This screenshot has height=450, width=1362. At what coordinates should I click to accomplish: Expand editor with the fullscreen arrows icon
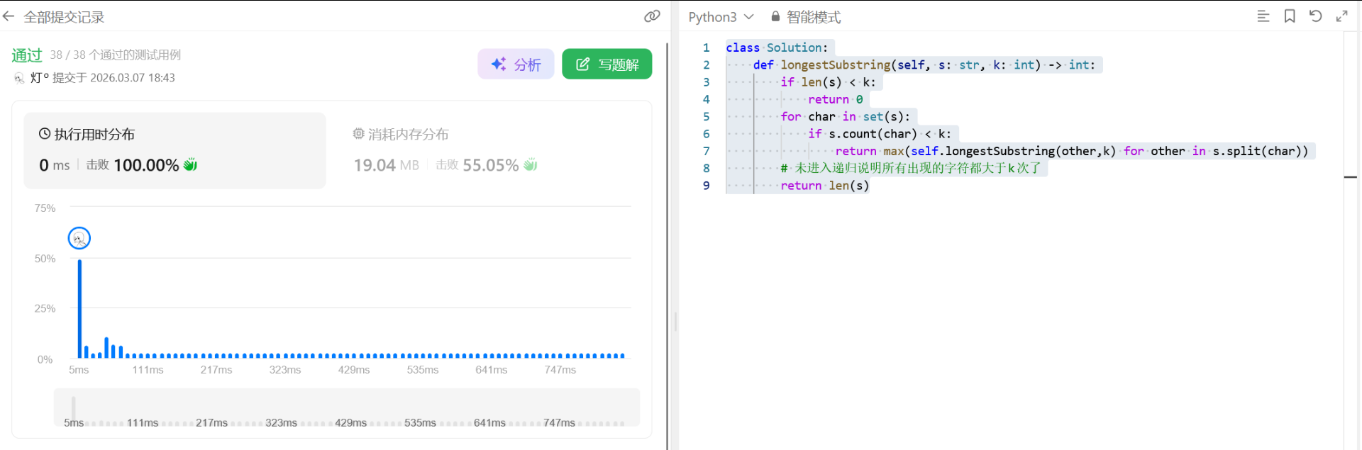[1341, 16]
